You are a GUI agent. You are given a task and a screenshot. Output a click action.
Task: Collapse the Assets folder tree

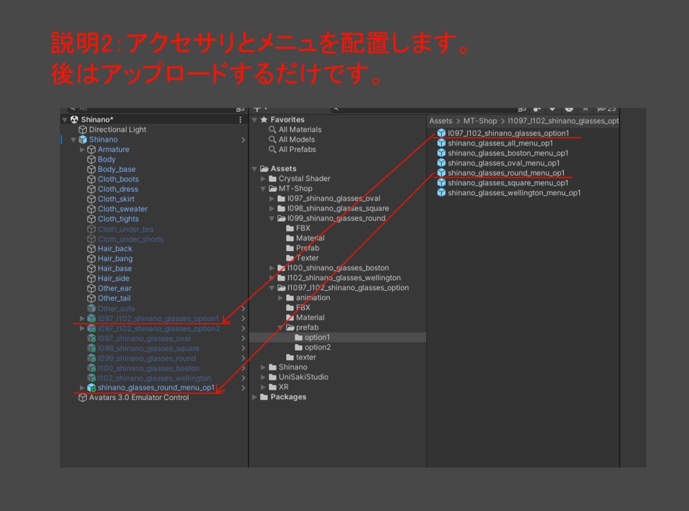coord(254,169)
